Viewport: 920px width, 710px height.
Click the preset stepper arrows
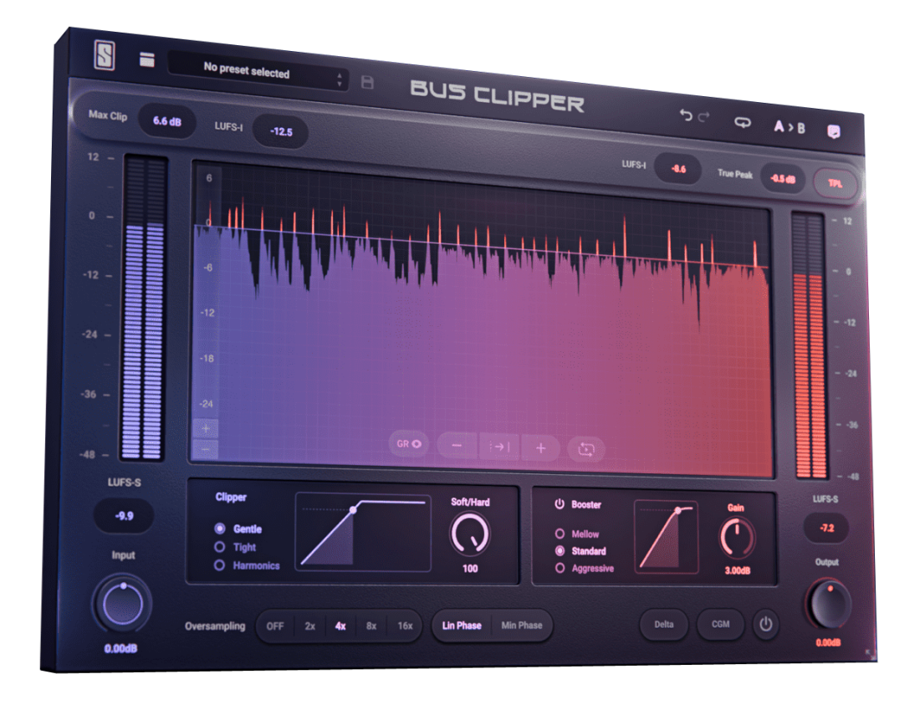(339, 80)
